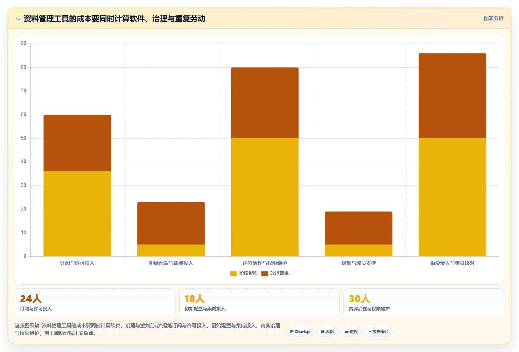This screenshot has height=352, width=519.
Task: Click the y-axis value 40
Action: pyautogui.click(x=23, y=162)
